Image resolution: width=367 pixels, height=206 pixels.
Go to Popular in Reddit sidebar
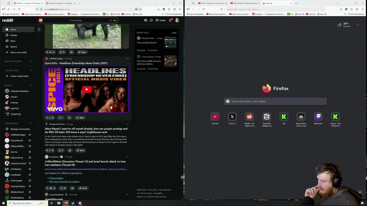click(18, 35)
